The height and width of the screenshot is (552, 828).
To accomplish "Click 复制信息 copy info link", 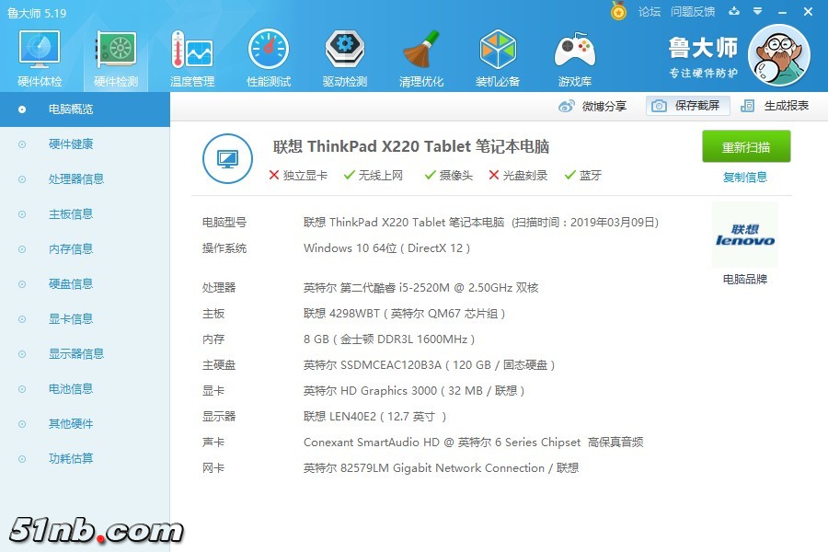I will (745, 177).
